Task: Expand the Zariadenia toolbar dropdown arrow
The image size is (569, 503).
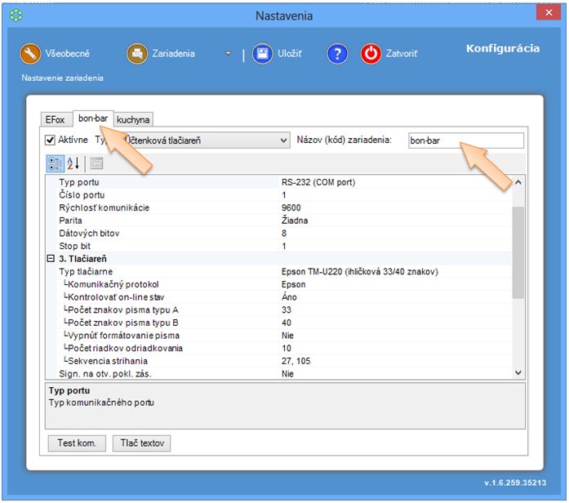Action: click(228, 53)
